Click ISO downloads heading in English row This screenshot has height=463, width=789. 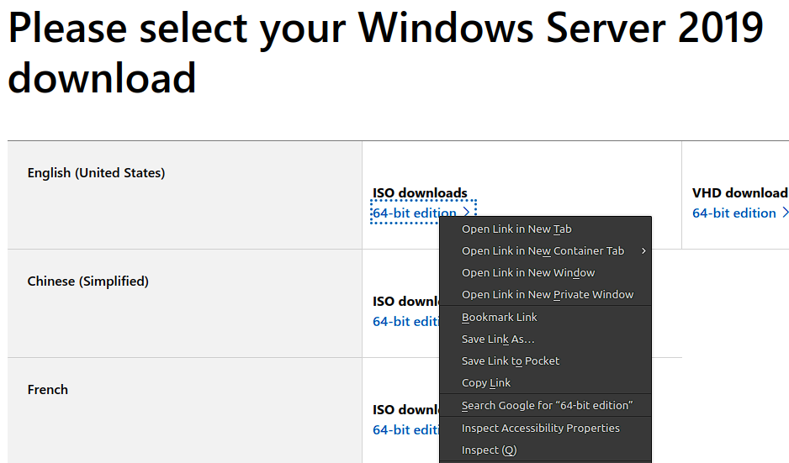pyautogui.click(x=420, y=193)
